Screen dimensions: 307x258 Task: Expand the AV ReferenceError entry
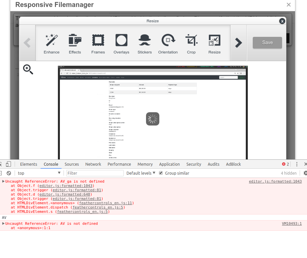3,223
